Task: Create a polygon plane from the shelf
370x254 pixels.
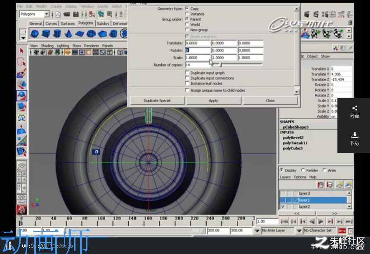Action: pos(80,34)
